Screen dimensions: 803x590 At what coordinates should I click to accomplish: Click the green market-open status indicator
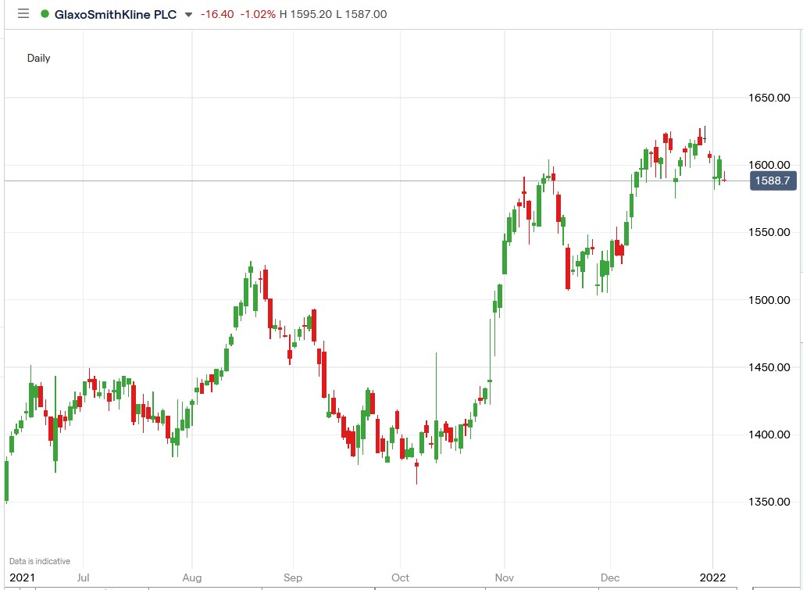point(45,14)
